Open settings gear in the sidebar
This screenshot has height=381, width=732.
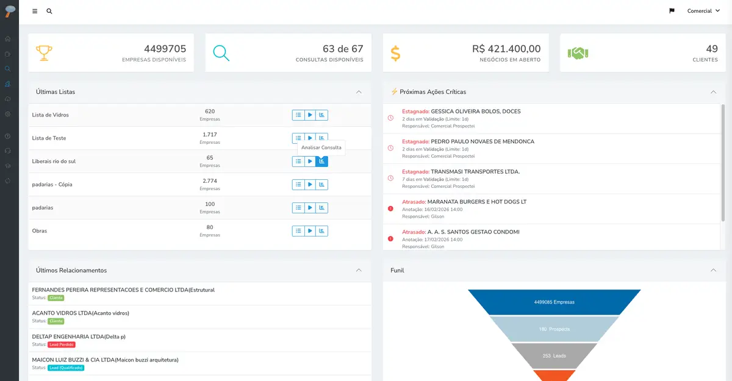click(x=8, y=114)
